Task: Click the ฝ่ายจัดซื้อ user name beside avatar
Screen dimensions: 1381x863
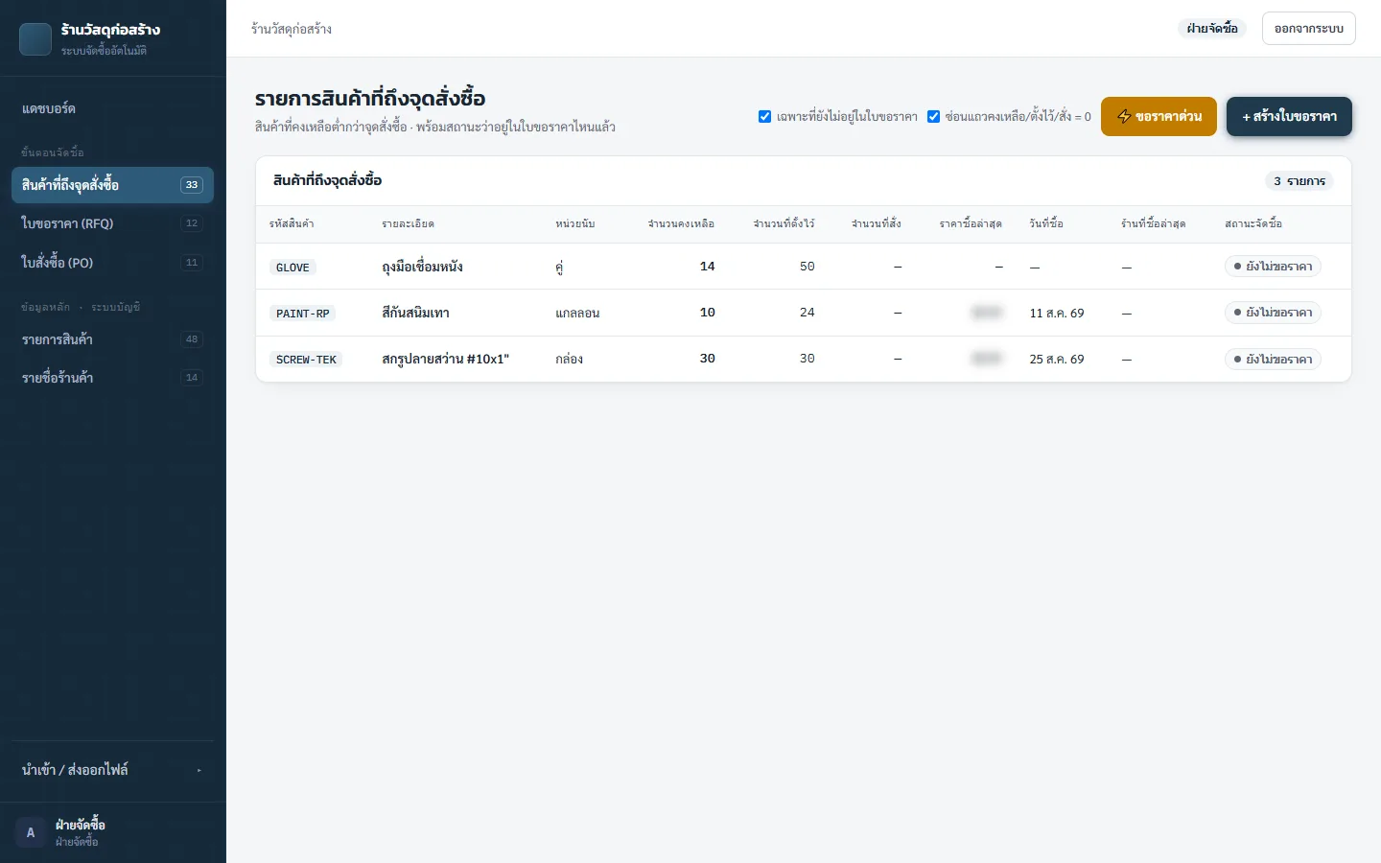Action: tap(81, 825)
